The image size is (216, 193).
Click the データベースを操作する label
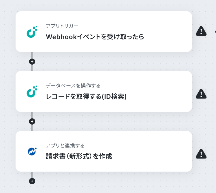pyautogui.click(x=73, y=85)
